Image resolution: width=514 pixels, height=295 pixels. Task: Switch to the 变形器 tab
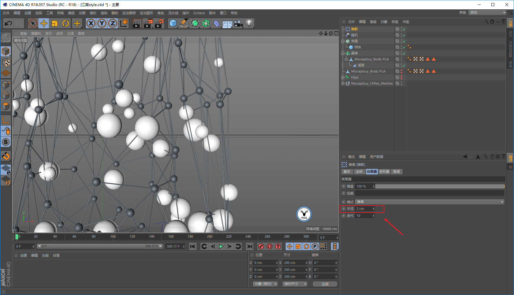pos(384,172)
